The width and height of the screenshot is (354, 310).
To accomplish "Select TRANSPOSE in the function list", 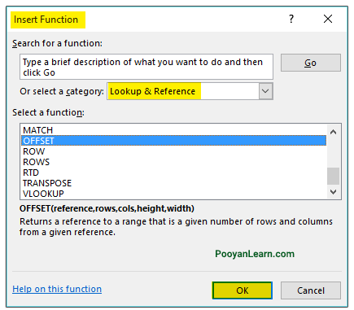I will coord(173,183).
